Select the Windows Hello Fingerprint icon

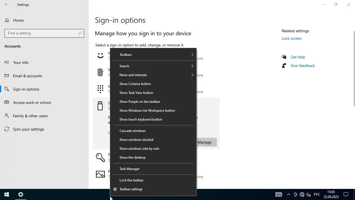coord(100,72)
